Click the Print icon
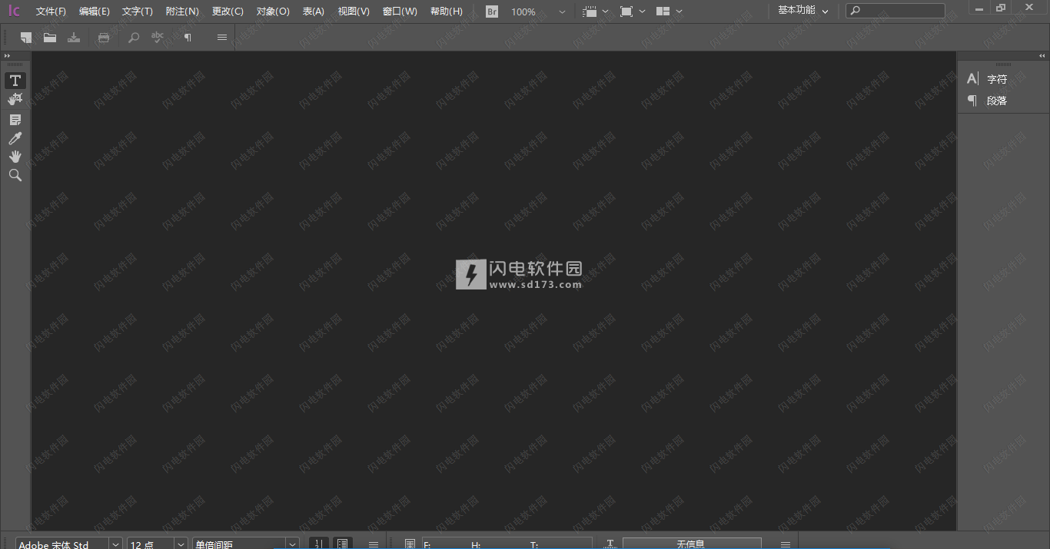The width and height of the screenshot is (1050, 549). (x=104, y=37)
